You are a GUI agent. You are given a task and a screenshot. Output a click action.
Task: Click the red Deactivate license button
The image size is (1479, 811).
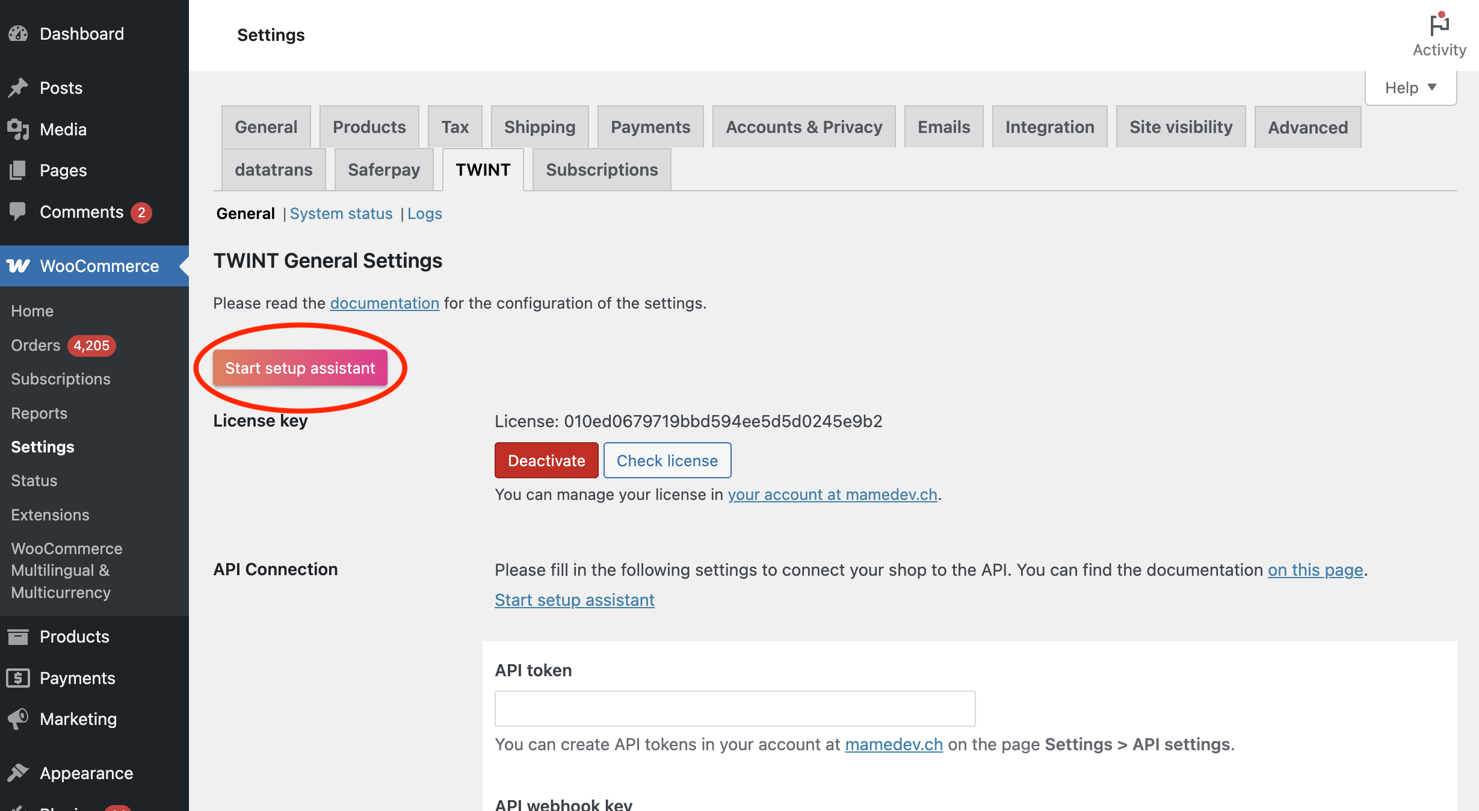point(546,460)
